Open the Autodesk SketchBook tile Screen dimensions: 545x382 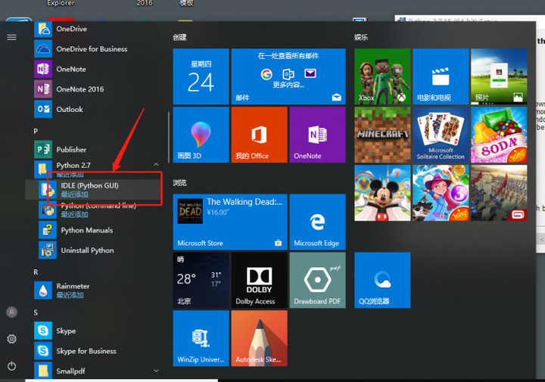(x=259, y=338)
